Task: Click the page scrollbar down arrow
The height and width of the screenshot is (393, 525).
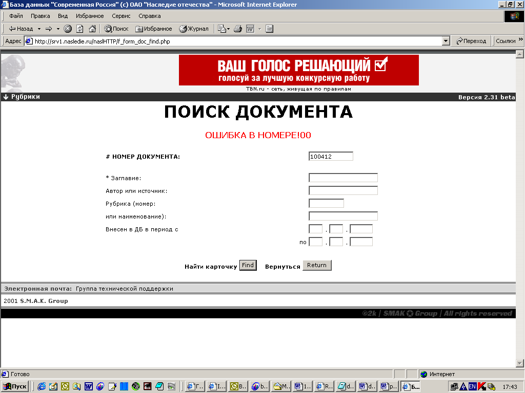Action: [x=520, y=363]
